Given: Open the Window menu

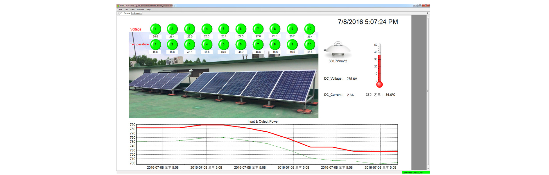Looking at the screenshot, I should pyautogui.click(x=140, y=10).
